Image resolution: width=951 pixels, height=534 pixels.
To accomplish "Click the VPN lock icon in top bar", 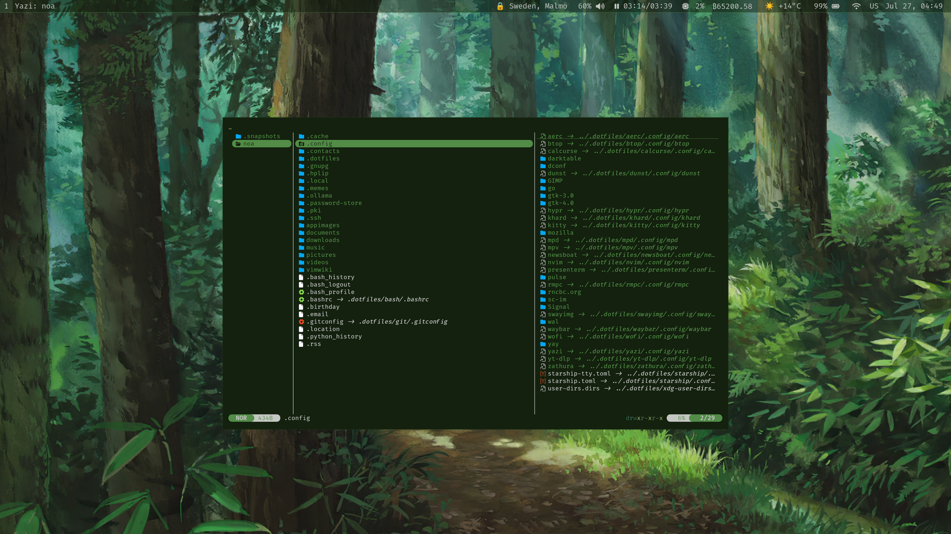I will (x=500, y=6).
